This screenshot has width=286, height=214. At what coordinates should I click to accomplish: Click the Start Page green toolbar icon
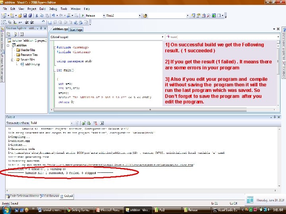click(214, 15)
